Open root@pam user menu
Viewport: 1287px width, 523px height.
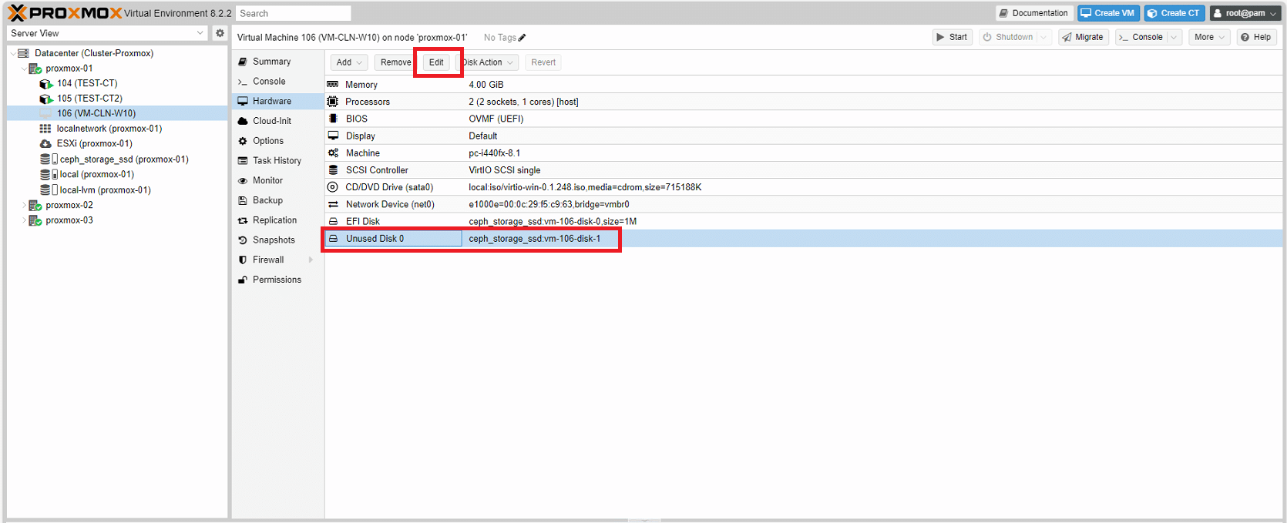[x=1244, y=13]
